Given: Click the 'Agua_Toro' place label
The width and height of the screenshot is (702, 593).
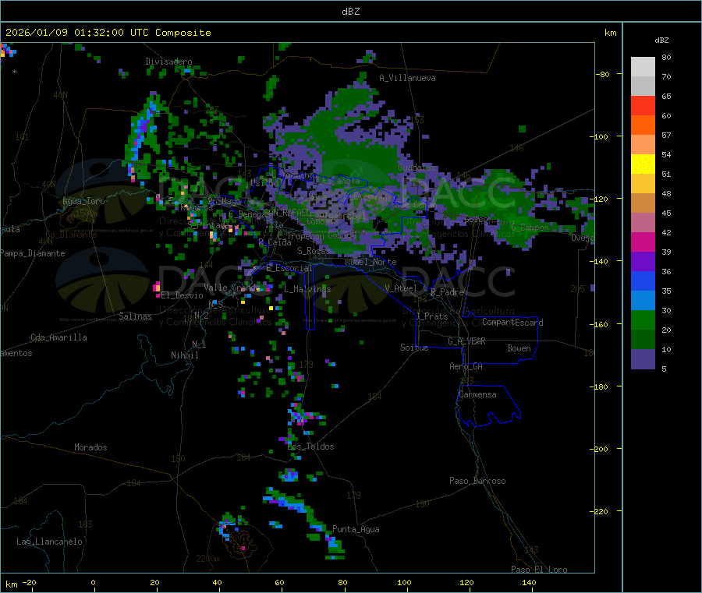Looking at the screenshot, I should click(x=83, y=201).
